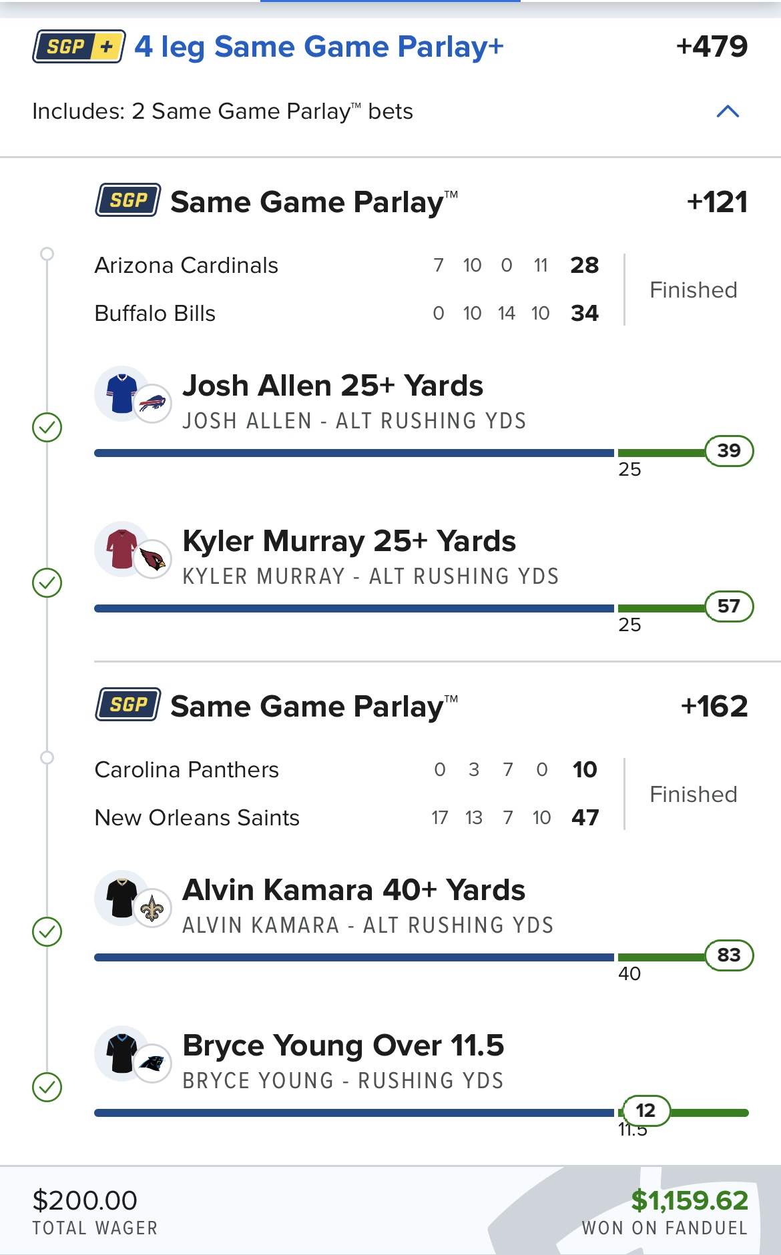
Task: Click the Alvin Kamara 40+ Yards heading
Action: click(x=354, y=890)
